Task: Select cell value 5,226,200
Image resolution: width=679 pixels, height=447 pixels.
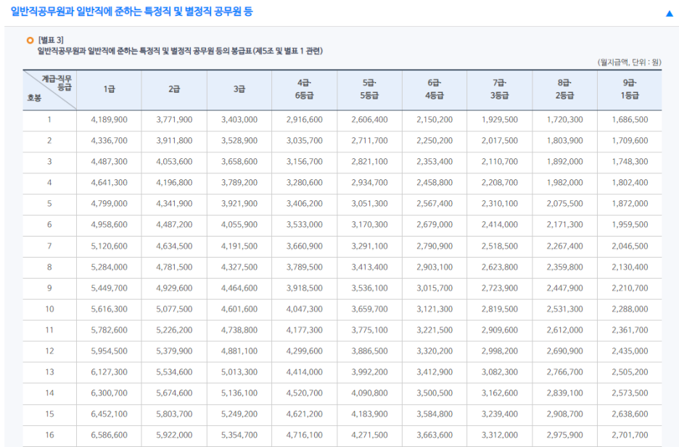Action: pyautogui.click(x=174, y=330)
